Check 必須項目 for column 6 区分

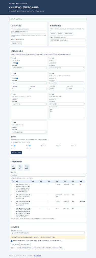[55, 99]
